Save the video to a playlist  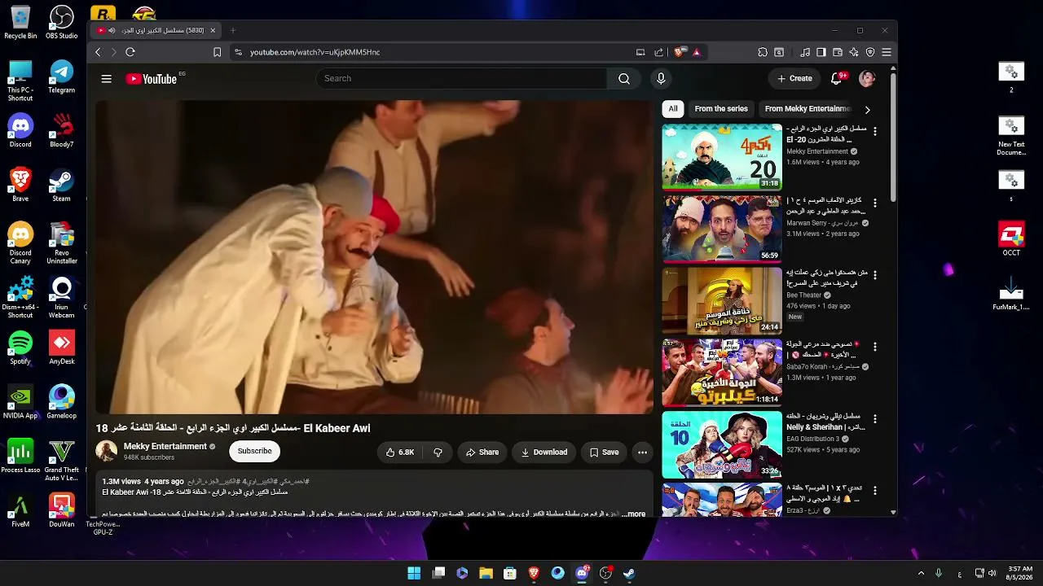(x=604, y=453)
